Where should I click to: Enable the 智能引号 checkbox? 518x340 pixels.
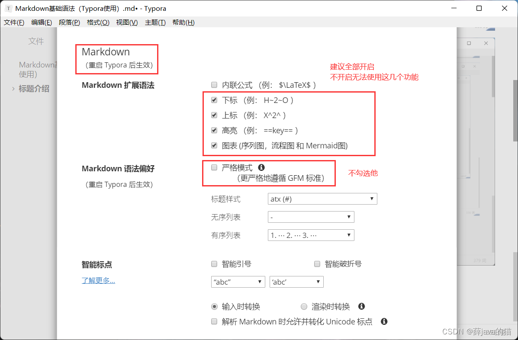(214, 264)
